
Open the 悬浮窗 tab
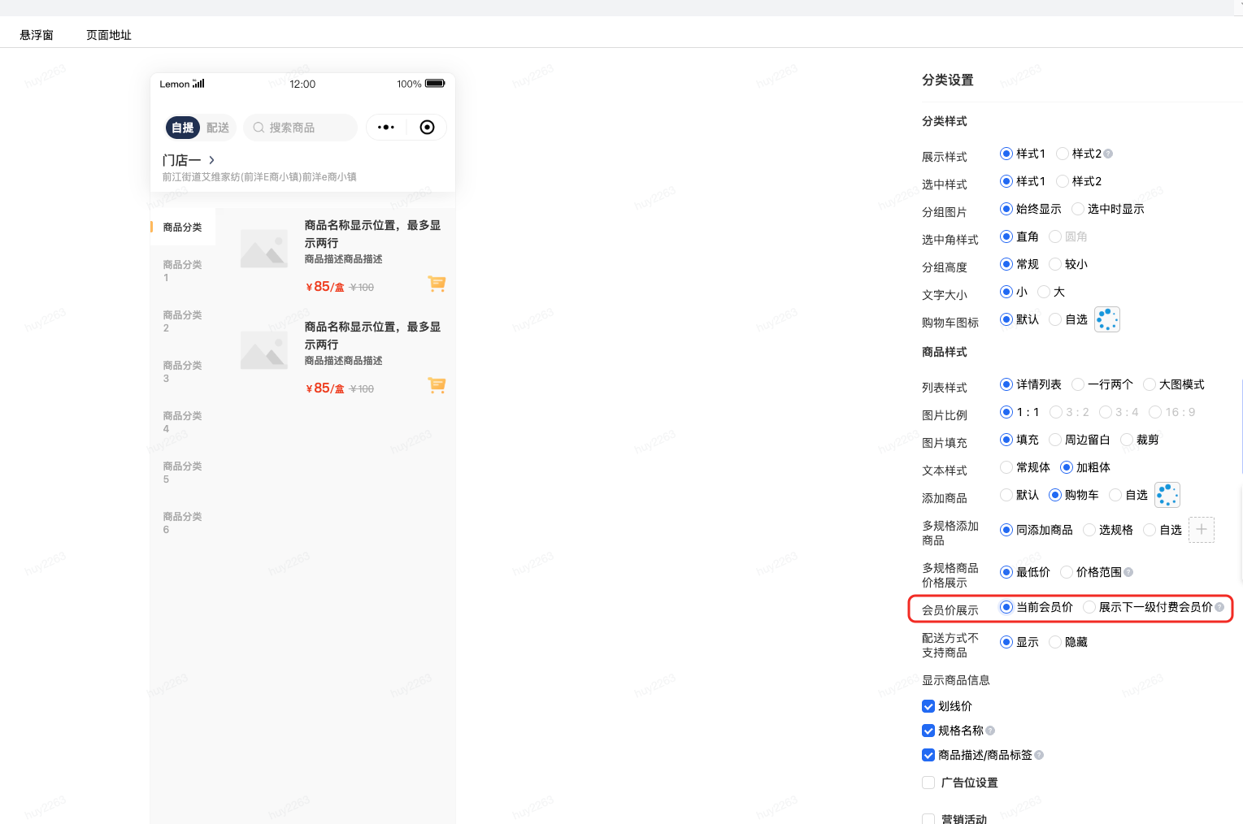click(x=37, y=35)
